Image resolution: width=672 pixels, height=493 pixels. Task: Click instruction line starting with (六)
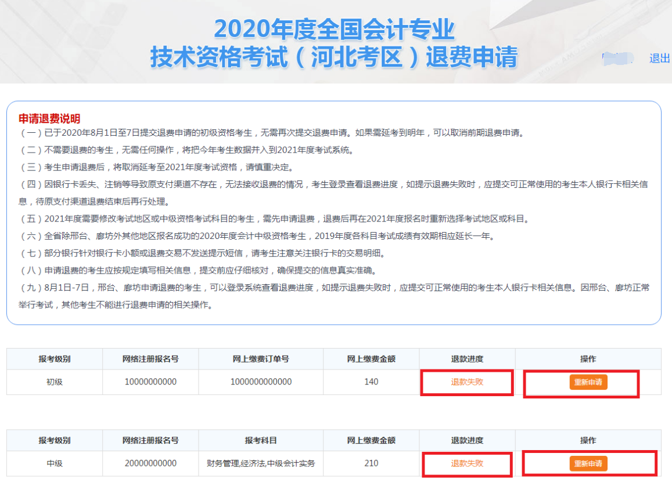click(257, 236)
